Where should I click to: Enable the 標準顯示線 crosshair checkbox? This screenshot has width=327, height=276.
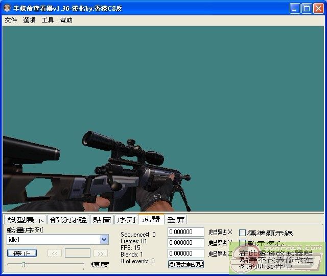tap(243, 233)
